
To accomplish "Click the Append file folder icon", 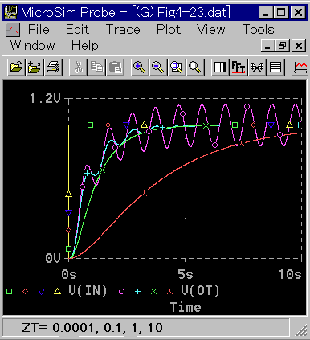I will click(35, 67).
